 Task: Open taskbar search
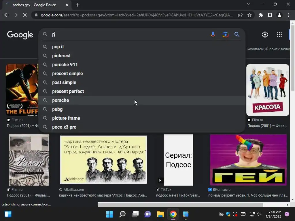pos(122,214)
